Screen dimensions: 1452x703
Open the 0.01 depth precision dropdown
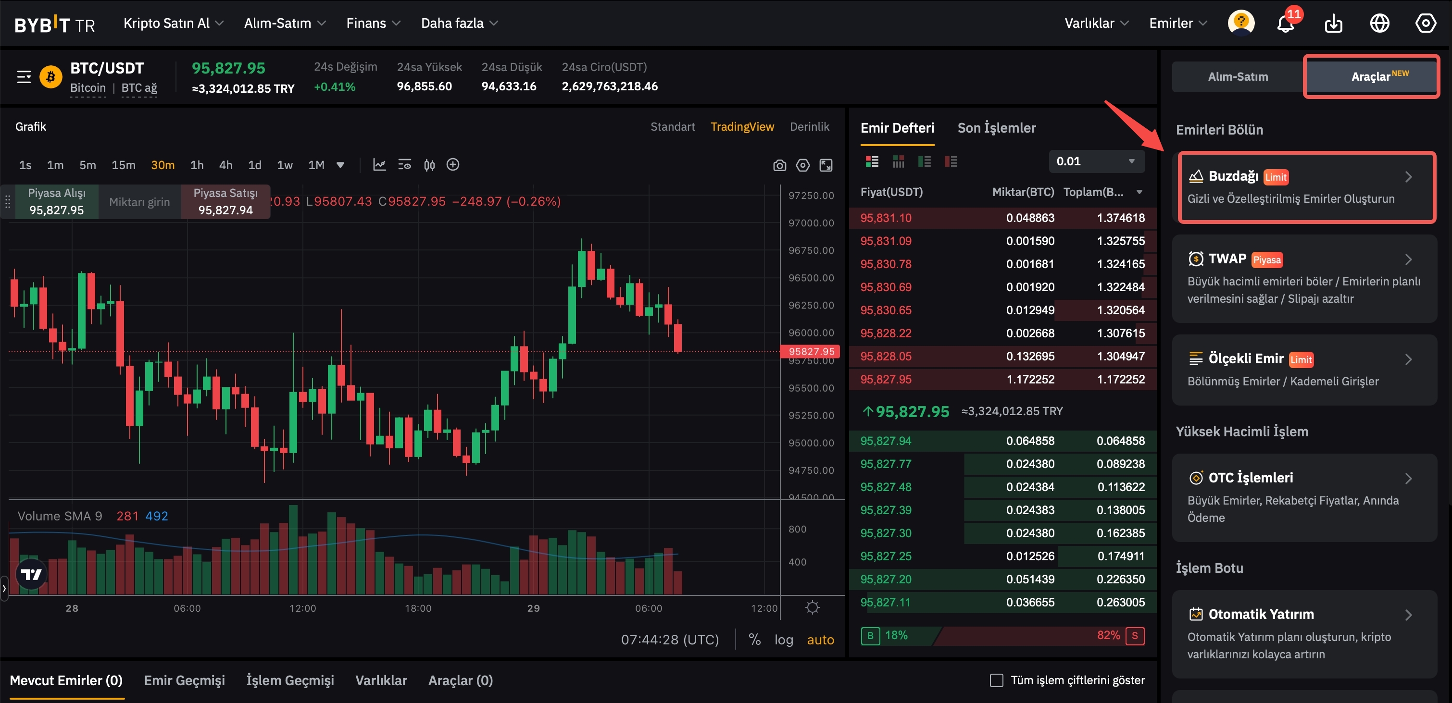pos(1096,161)
